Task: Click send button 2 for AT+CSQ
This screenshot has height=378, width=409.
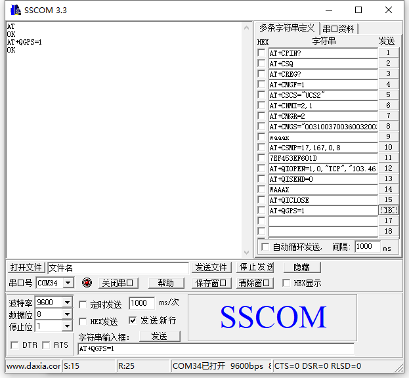Action: click(x=388, y=63)
